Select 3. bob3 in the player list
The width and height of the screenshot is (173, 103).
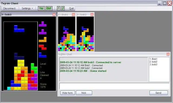point(153,64)
